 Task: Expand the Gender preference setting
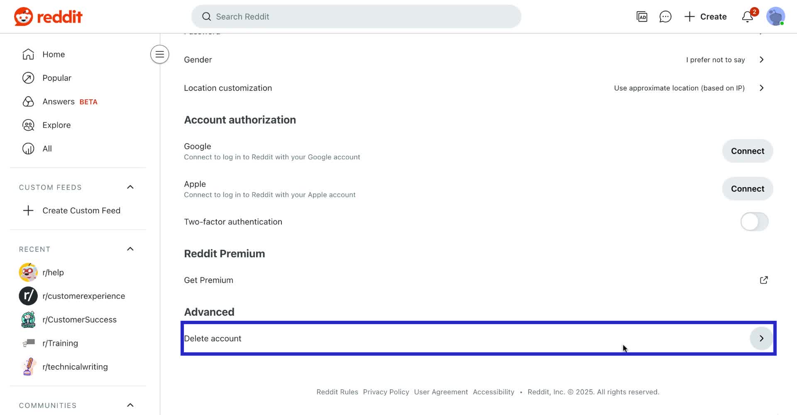click(761, 59)
